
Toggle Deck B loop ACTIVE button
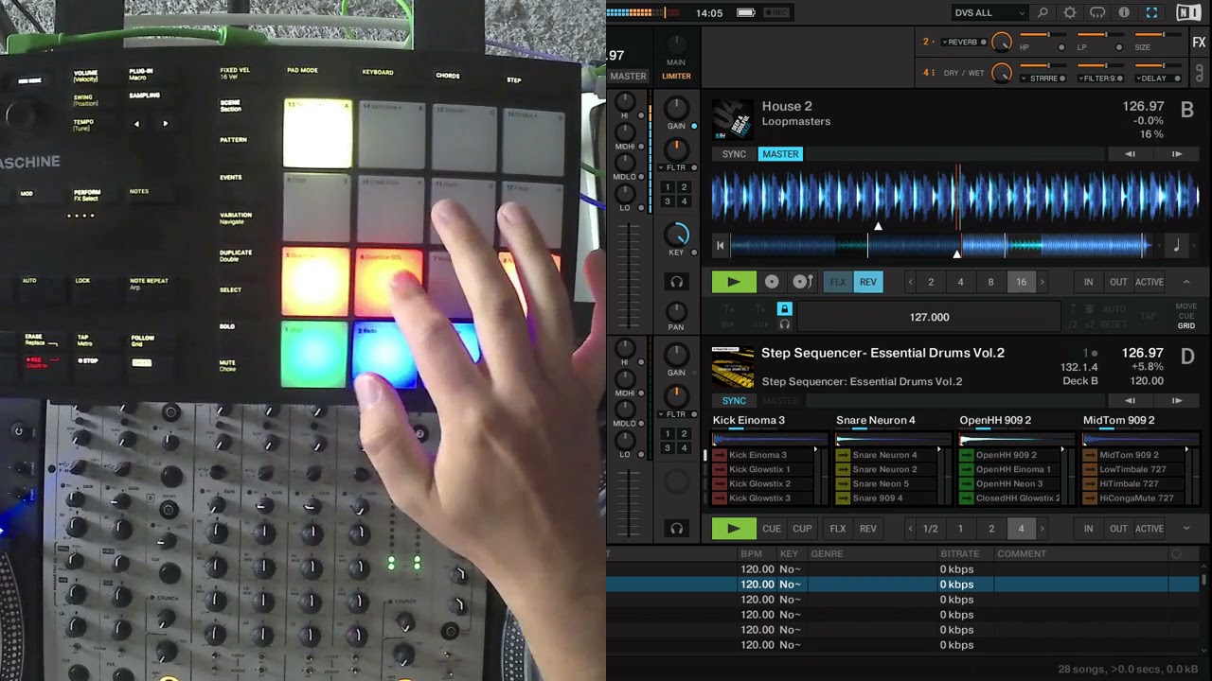(1150, 282)
